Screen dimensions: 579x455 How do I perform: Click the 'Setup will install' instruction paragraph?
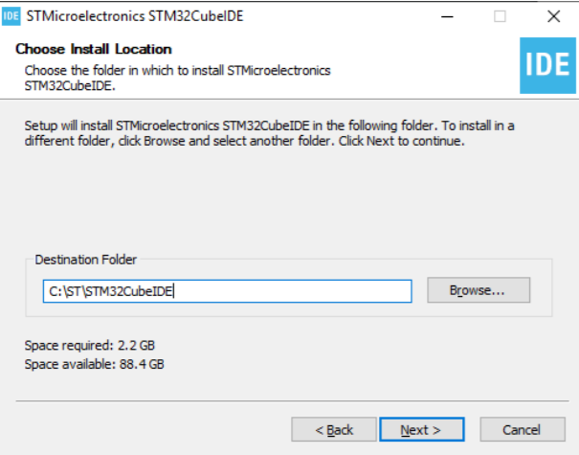point(269,133)
